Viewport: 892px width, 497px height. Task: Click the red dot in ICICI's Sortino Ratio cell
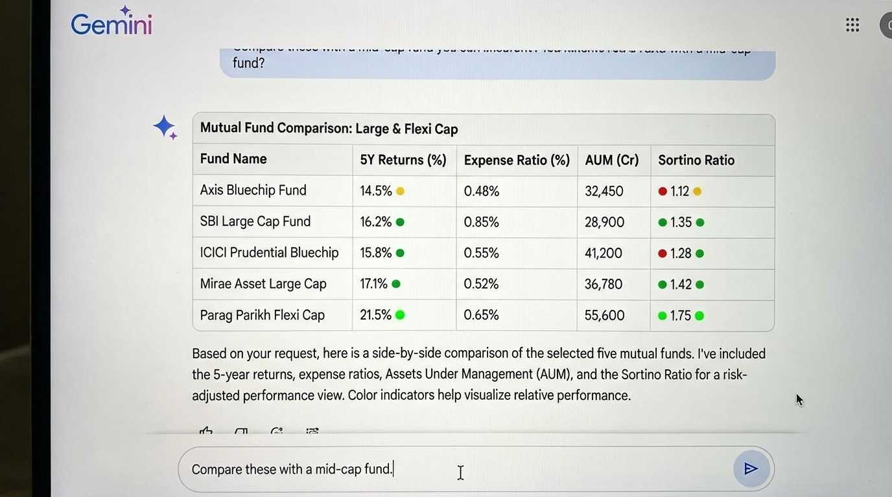[x=663, y=253]
